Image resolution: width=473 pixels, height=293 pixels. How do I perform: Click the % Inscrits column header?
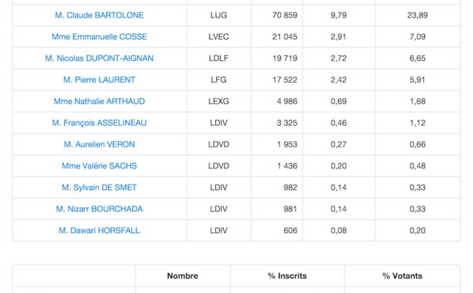[287, 276]
